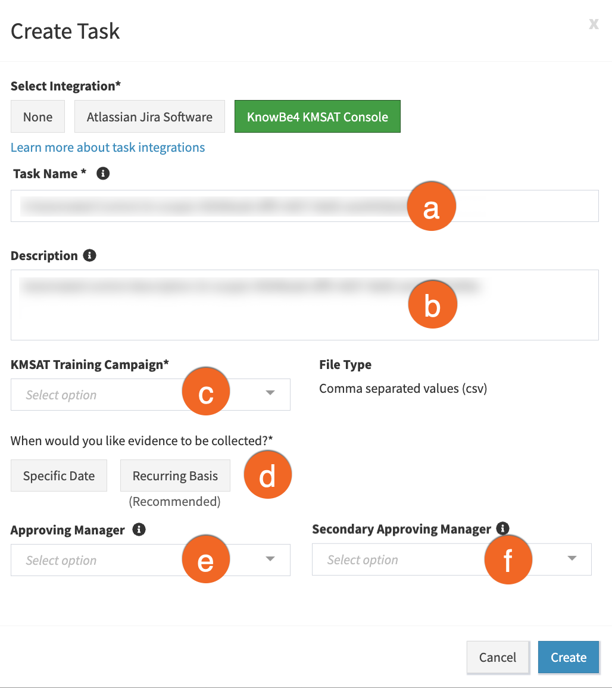Viewport: 612px width, 688px height.
Task: Click the X to close the Create Task dialog
Action: [594, 24]
